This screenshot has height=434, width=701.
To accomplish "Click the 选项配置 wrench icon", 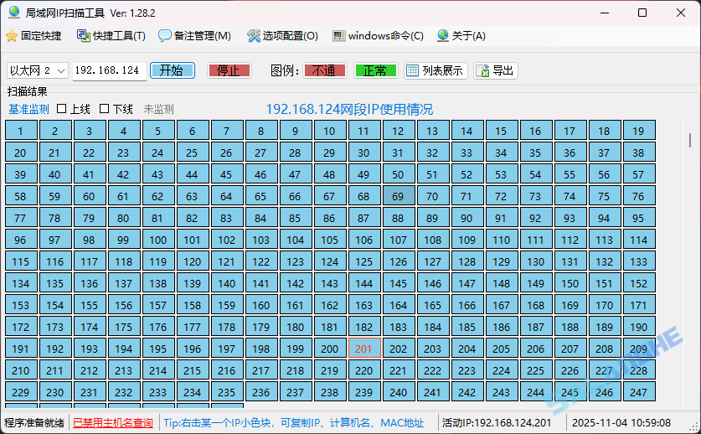I will coord(254,36).
